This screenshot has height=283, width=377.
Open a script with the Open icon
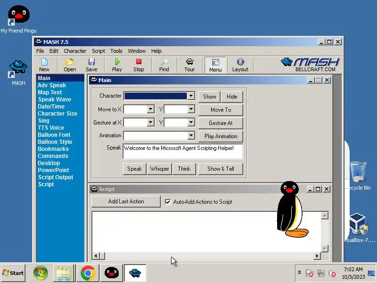tap(70, 65)
